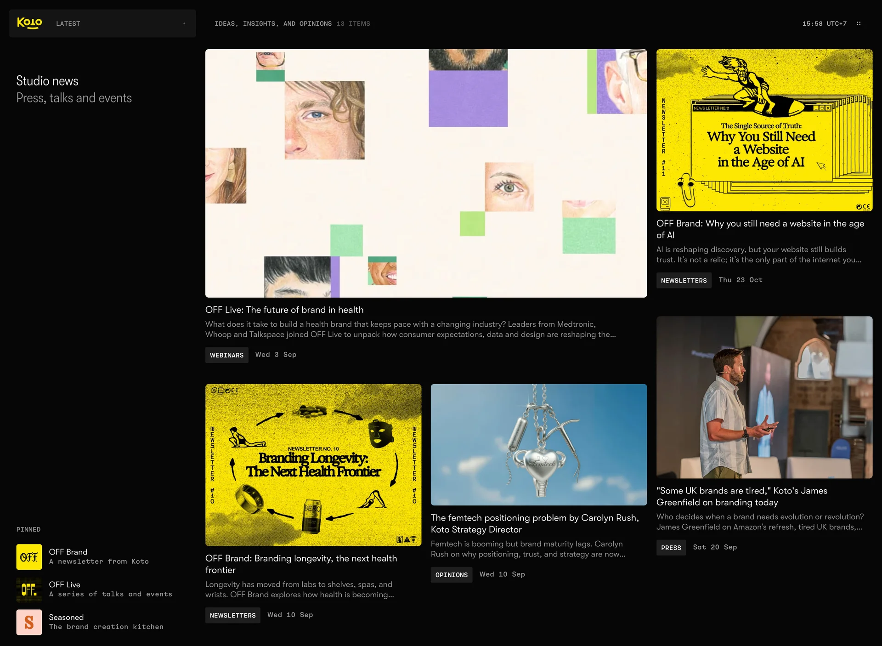882x646 pixels.
Task: Click NEWSLETTERS tag under AI website article
Action: coord(684,280)
